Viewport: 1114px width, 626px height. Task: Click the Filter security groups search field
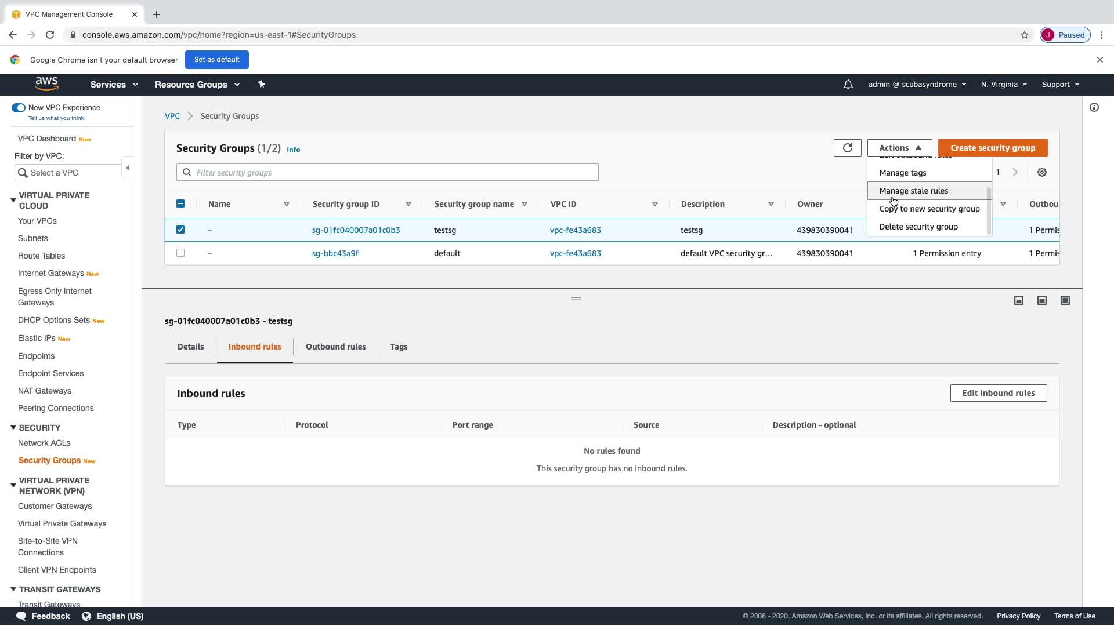coord(387,173)
